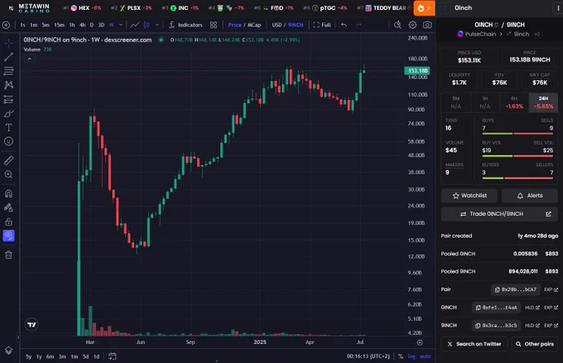Select the 1H price change tab
This screenshot has width=563, height=363.
[484, 103]
